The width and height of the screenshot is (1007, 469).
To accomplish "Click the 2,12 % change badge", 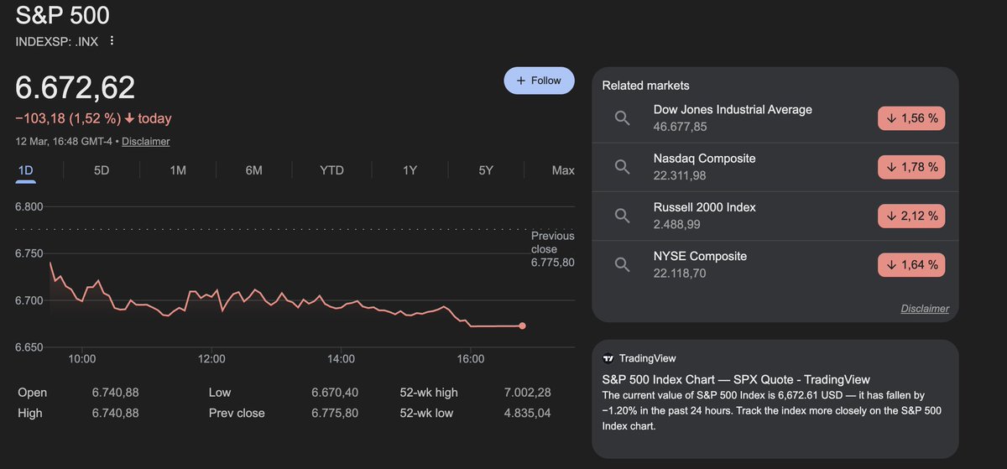I will pyautogui.click(x=911, y=216).
